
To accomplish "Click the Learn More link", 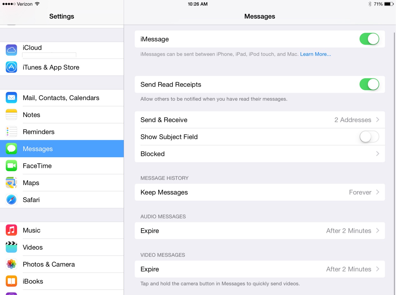I will click(x=315, y=54).
